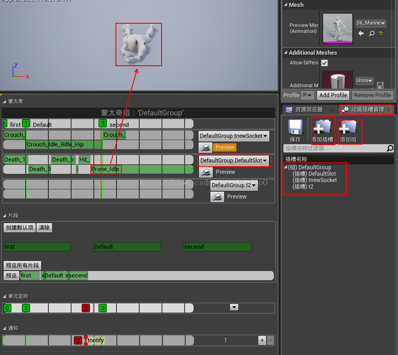Open the SK_Mannequin preview mesh dropdown
Image resolution: width=398 pixels, height=355 pixels.
point(371,23)
